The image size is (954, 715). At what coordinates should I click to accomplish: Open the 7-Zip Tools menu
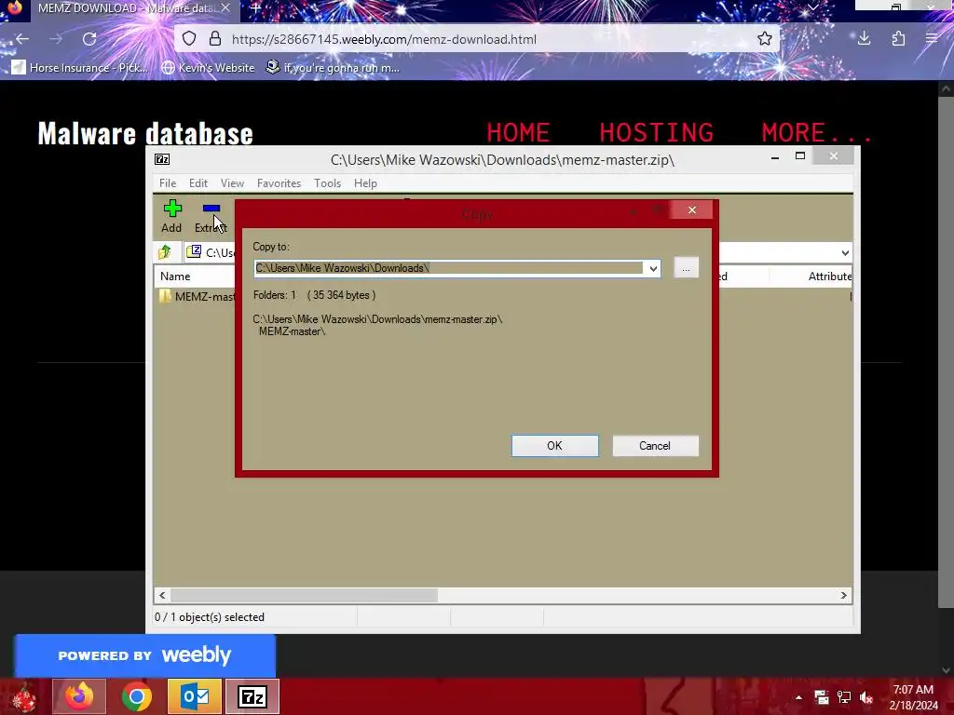327,183
